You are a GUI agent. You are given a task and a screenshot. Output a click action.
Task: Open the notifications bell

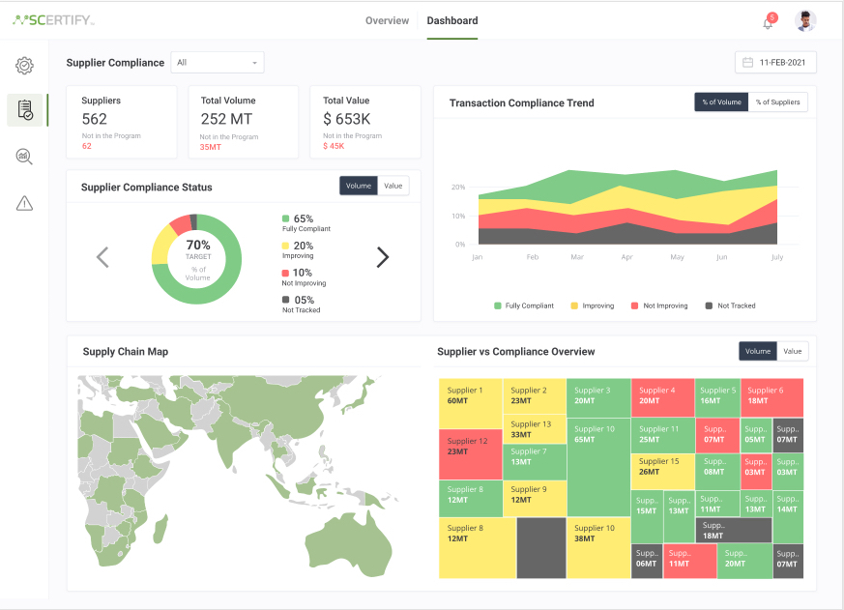pyautogui.click(x=768, y=22)
